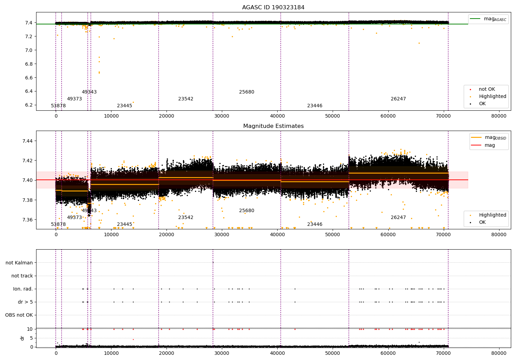
Task: Click OBSID label 53878 in AGASC ID plot
Action: (58, 106)
